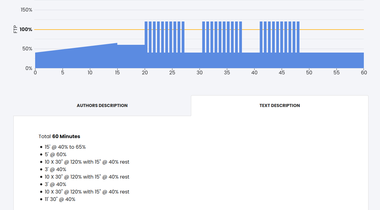The image size is (380, 210).
Task: Click the 11' 30" @ 40% step
Action: pyautogui.click(x=60, y=199)
